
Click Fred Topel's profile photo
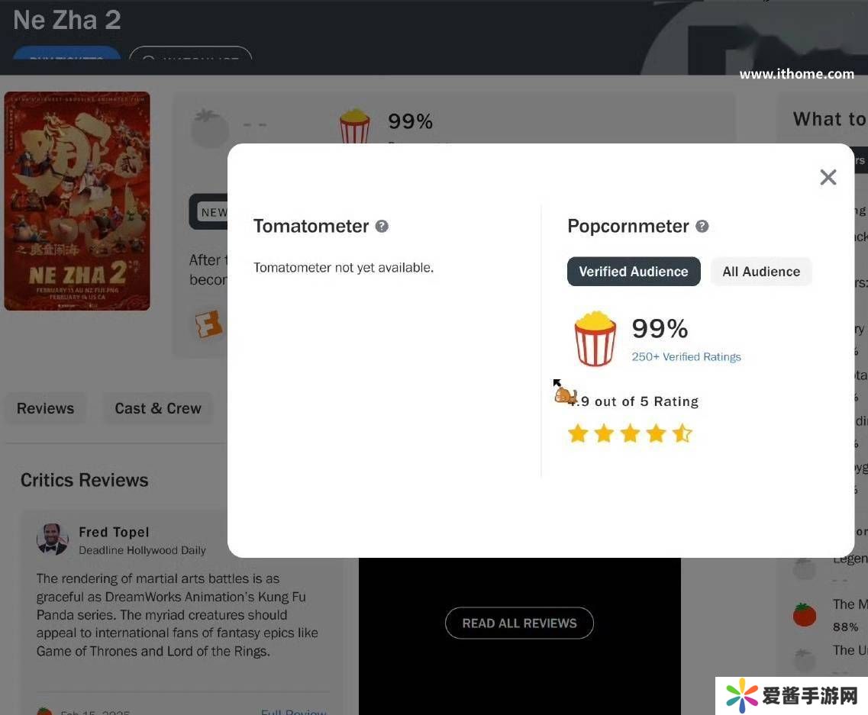tap(53, 539)
